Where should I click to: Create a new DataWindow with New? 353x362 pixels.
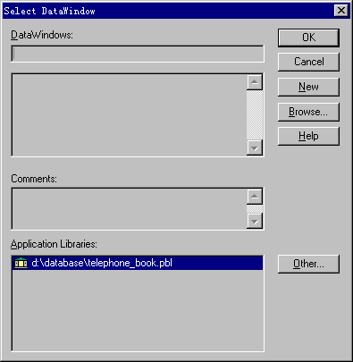click(308, 87)
